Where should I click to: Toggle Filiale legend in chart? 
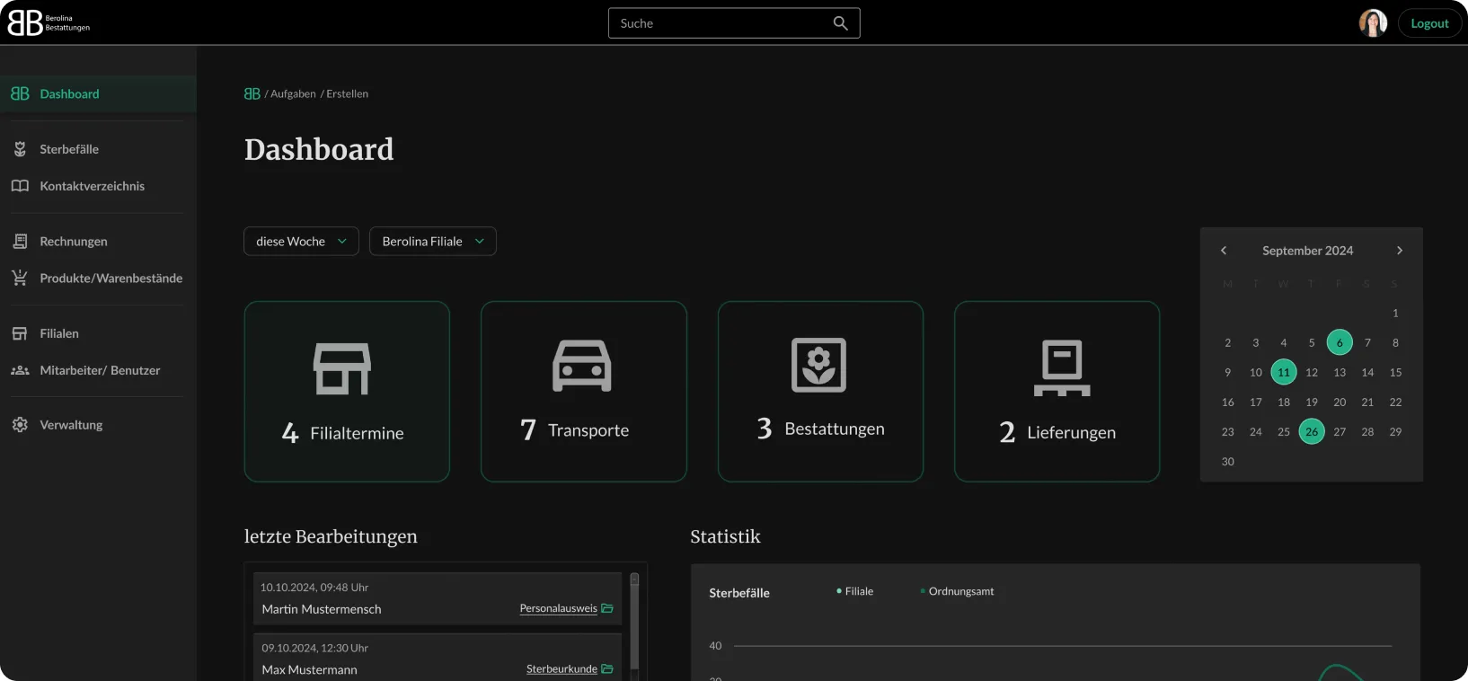coord(854,591)
